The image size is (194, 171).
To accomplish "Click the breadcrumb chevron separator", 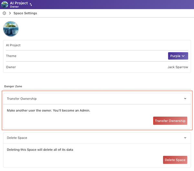I will 10,13.
